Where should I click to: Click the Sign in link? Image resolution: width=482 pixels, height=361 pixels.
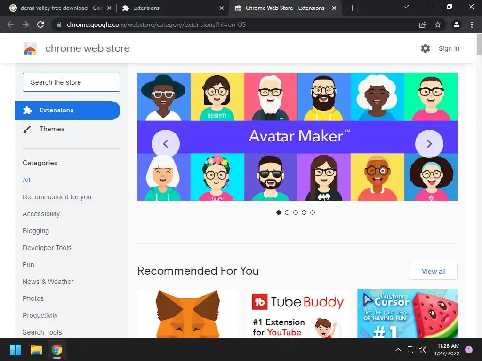click(449, 48)
